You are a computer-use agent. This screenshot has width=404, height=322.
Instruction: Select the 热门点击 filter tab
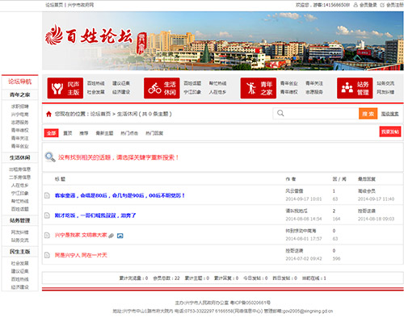pos(129,133)
